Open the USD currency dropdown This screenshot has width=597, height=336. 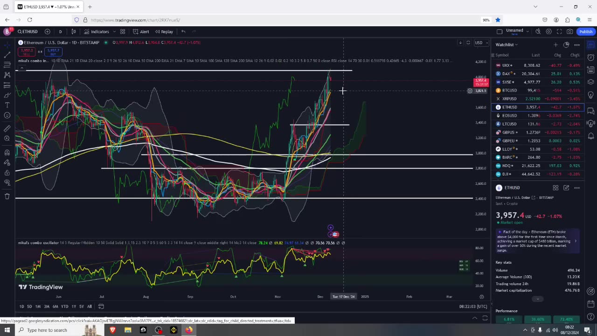(480, 43)
